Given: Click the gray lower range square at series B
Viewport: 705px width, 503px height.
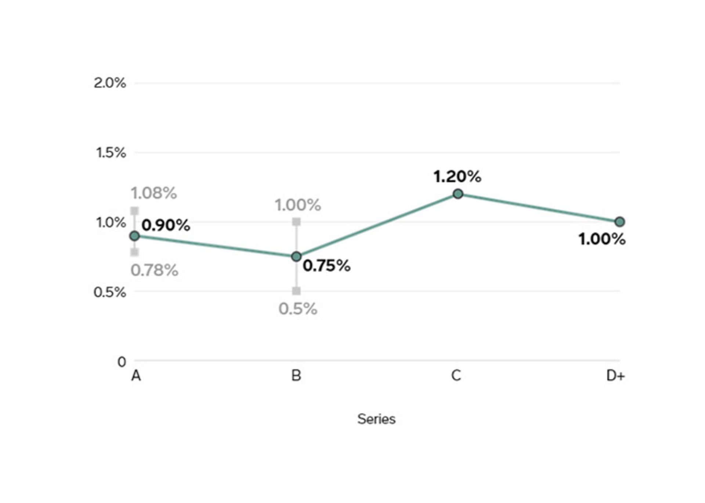Looking at the screenshot, I should coord(296,291).
